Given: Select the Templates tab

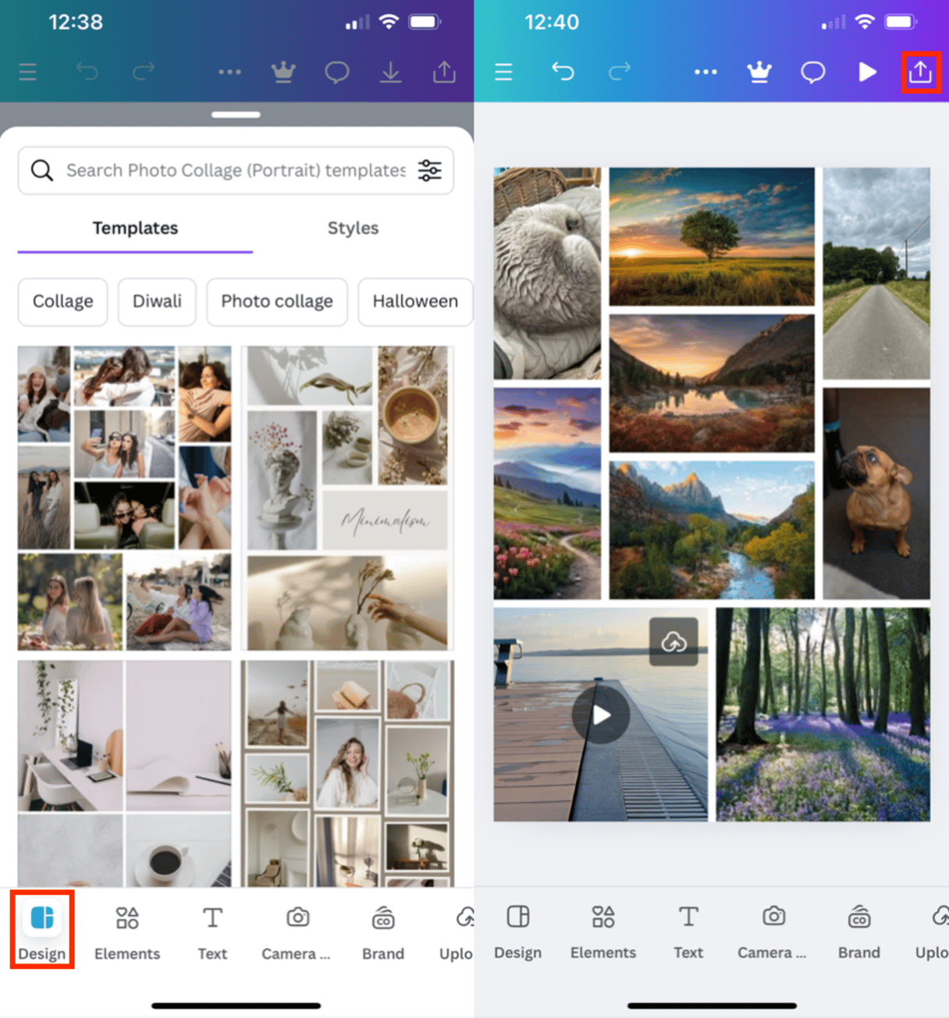Looking at the screenshot, I should [x=135, y=228].
